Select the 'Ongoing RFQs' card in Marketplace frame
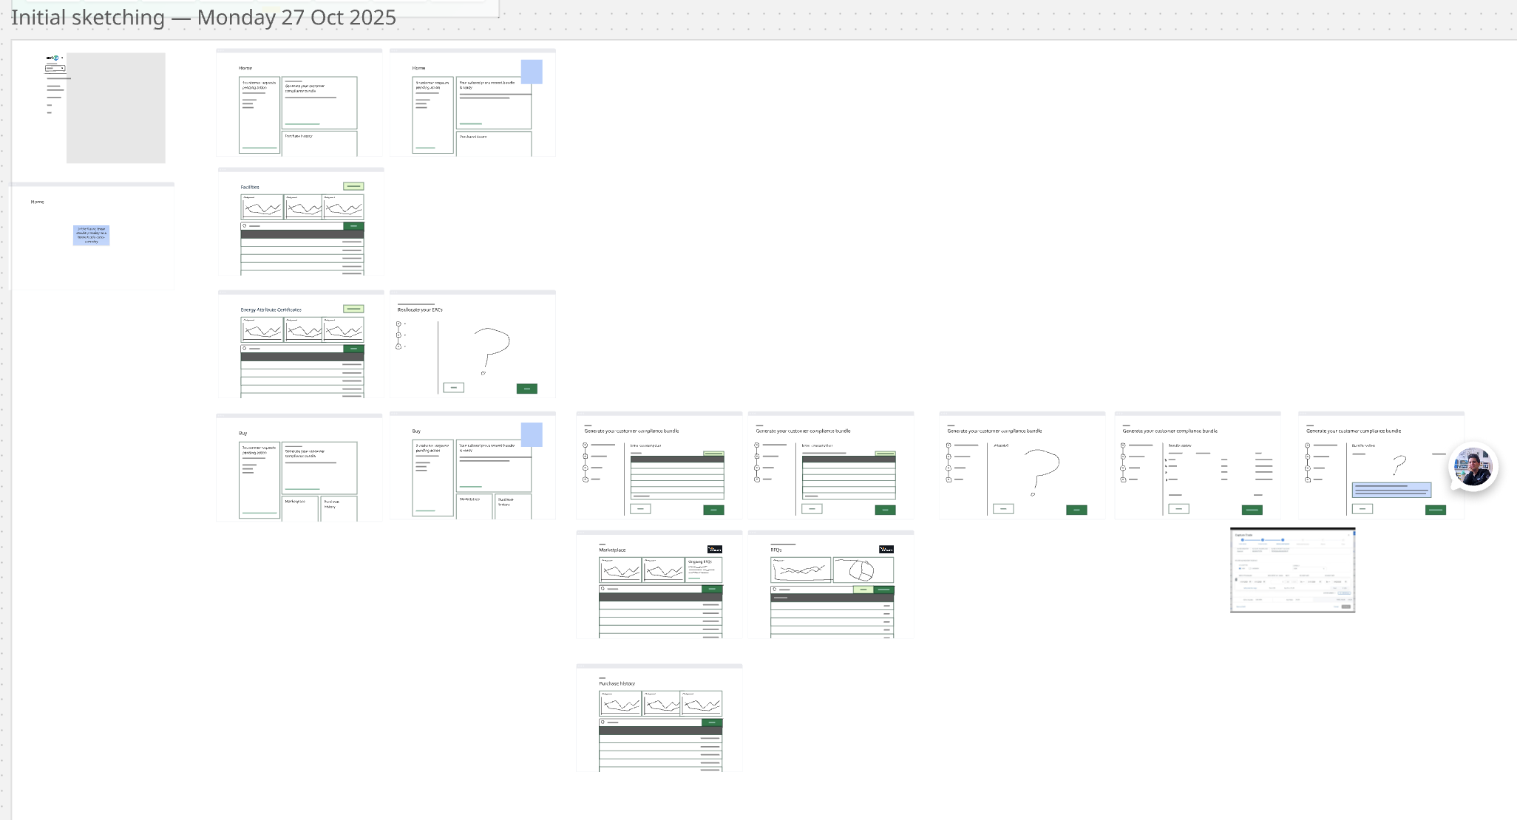 coord(703,569)
